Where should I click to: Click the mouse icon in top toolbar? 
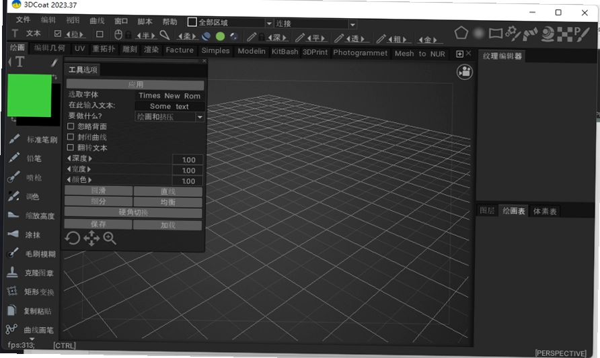pyautogui.click(x=118, y=35)
